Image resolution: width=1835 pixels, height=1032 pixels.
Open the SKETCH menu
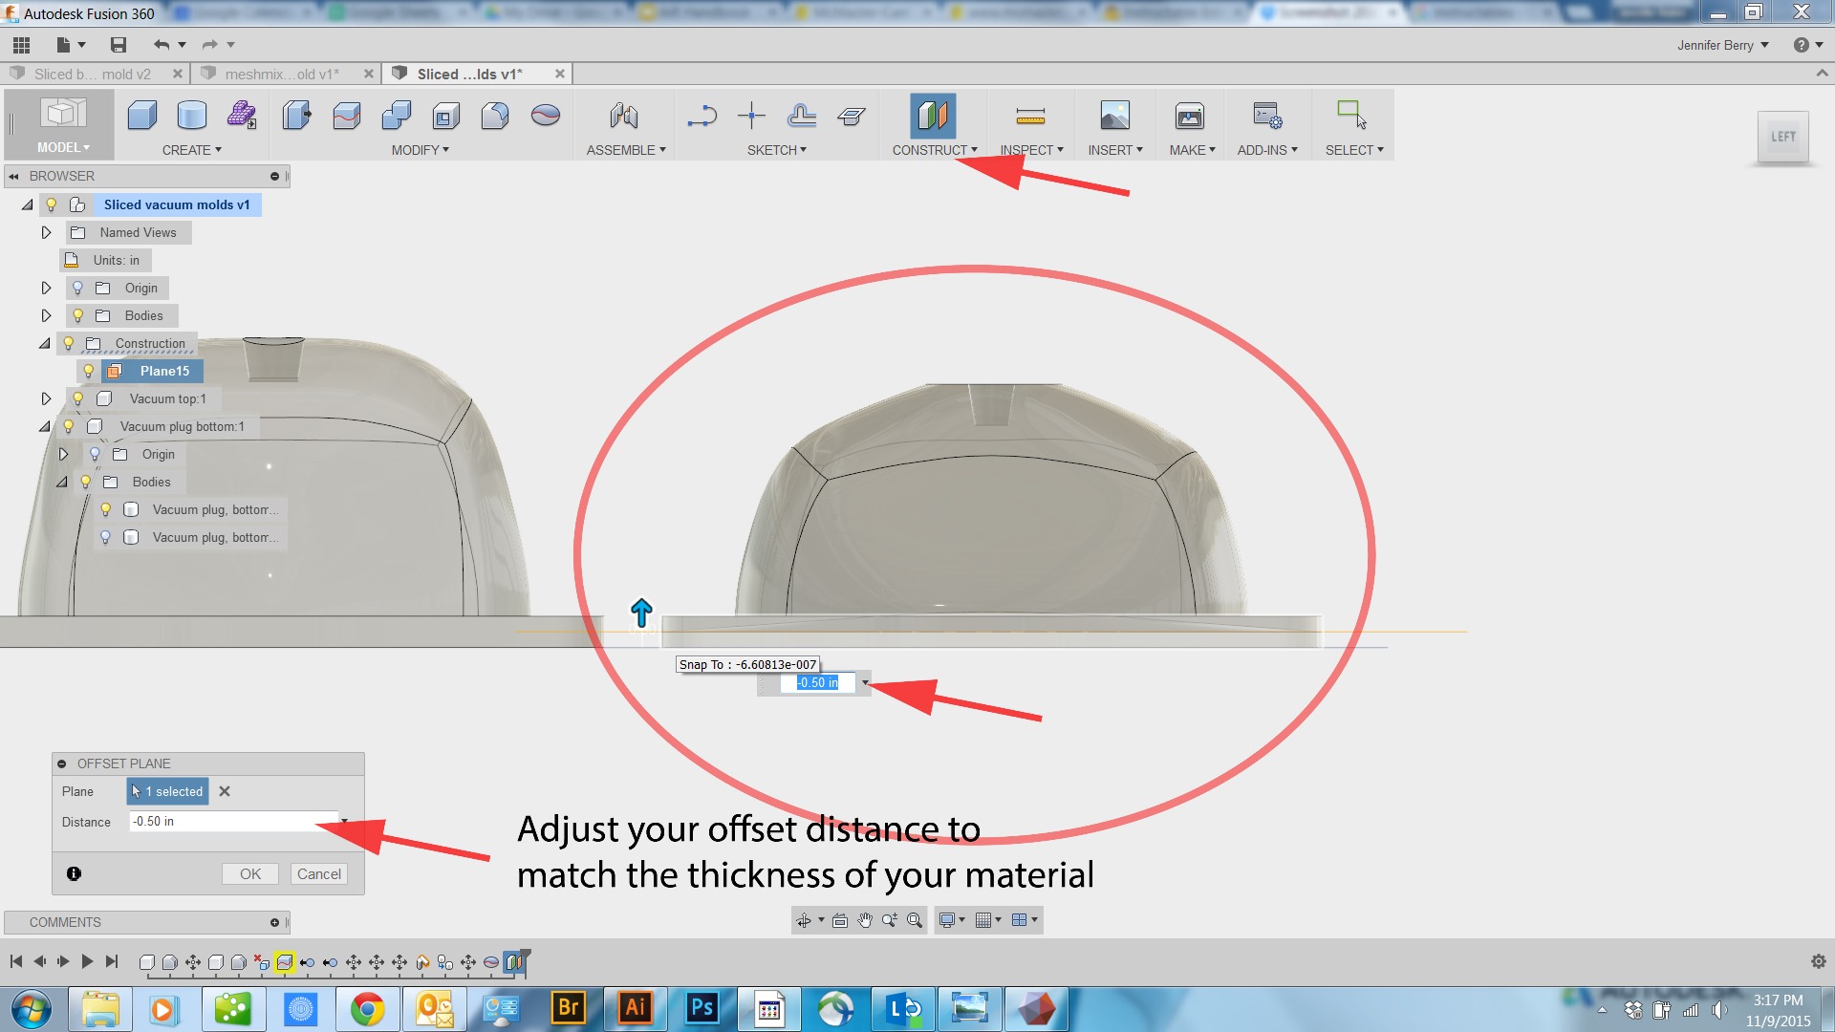click(x=776, y=150)
